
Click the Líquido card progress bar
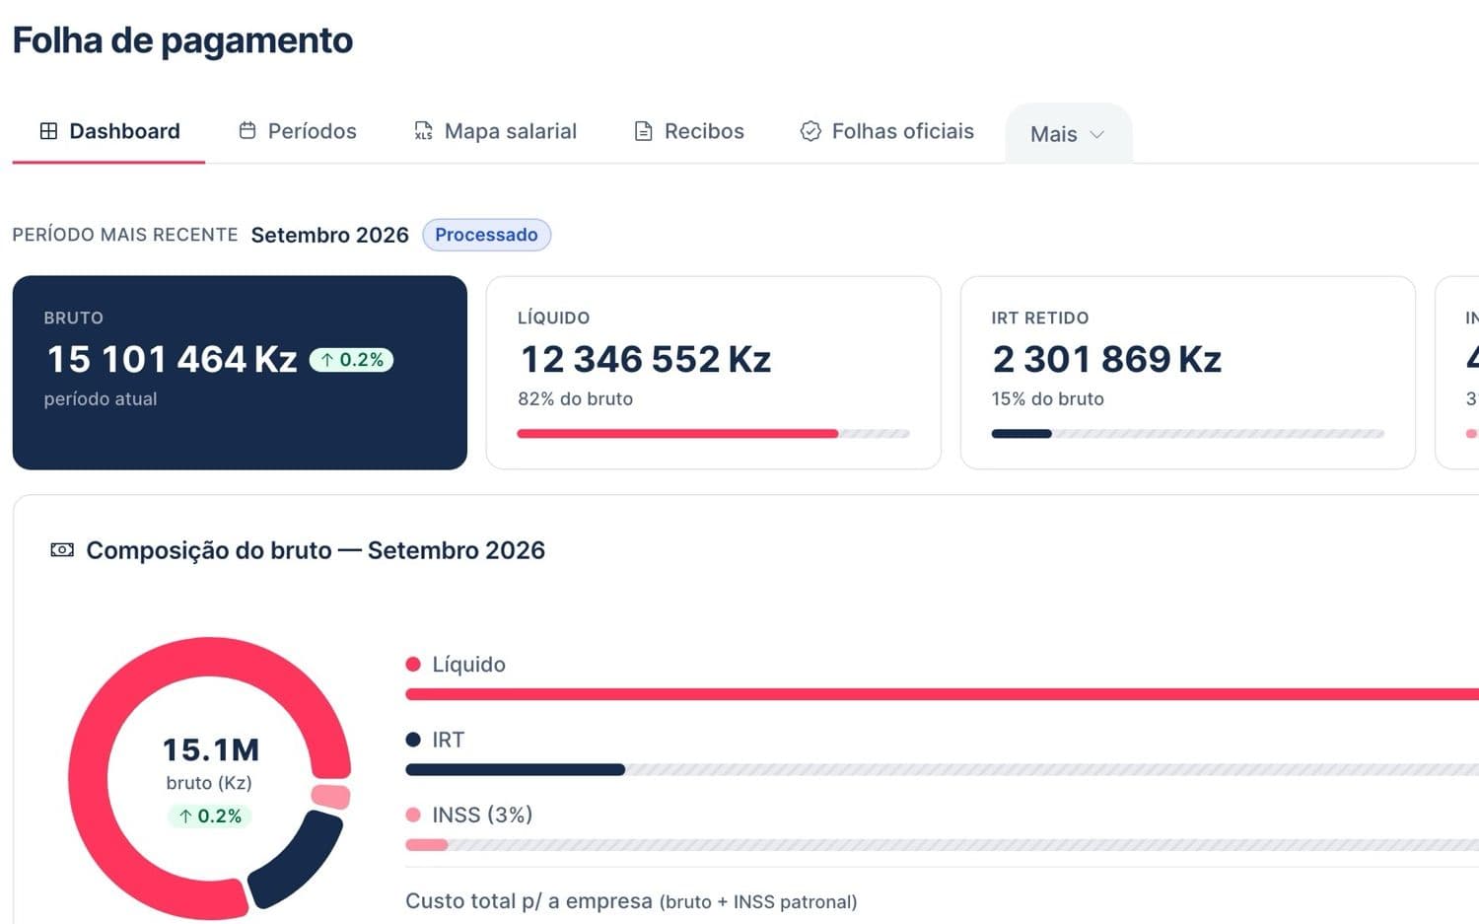coord(714,434)
